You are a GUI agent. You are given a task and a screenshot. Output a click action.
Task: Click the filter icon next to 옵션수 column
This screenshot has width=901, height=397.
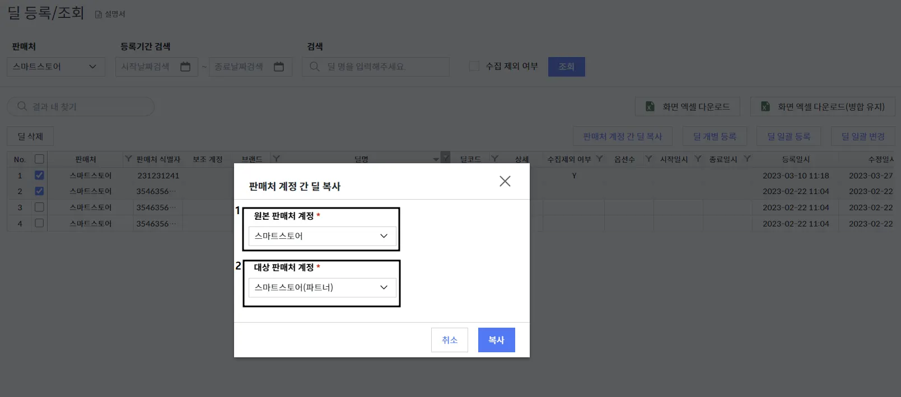pyautogui.click(x=648, y=159)
